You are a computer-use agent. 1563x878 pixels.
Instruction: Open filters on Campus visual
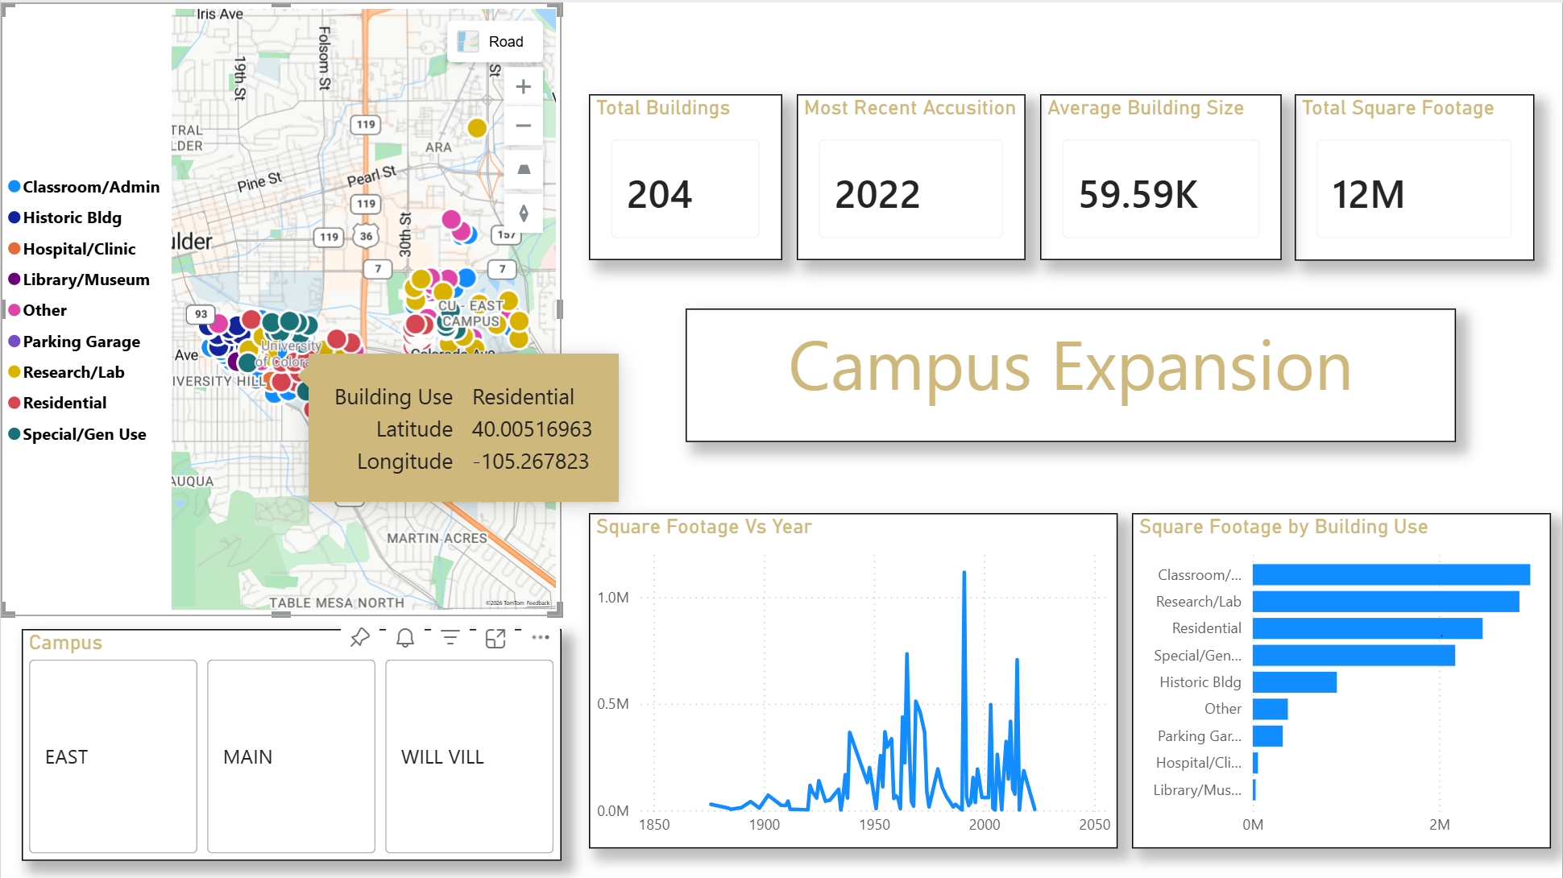450,638
